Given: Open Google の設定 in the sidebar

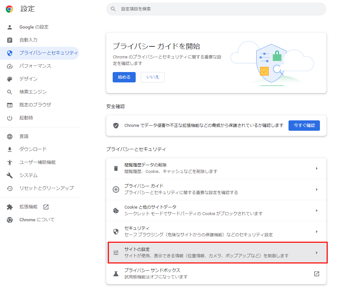Looking at the screenshot, I should 34,27.
